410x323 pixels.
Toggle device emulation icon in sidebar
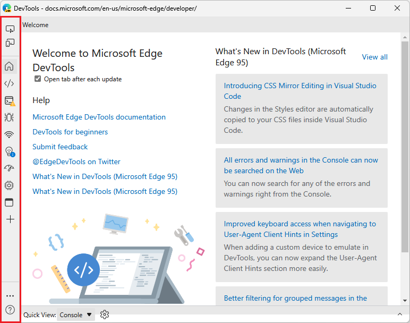click(10, 42)
